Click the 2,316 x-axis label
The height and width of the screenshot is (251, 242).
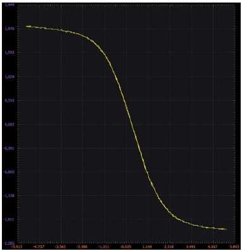(170, 247)
